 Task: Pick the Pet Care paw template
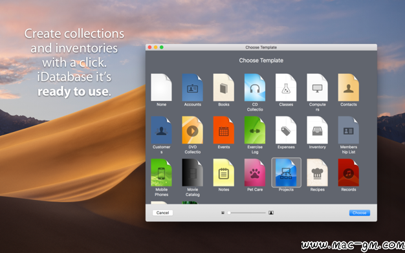255,173
